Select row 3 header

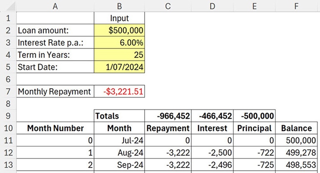pyautogui.click(x=8, y=42)
